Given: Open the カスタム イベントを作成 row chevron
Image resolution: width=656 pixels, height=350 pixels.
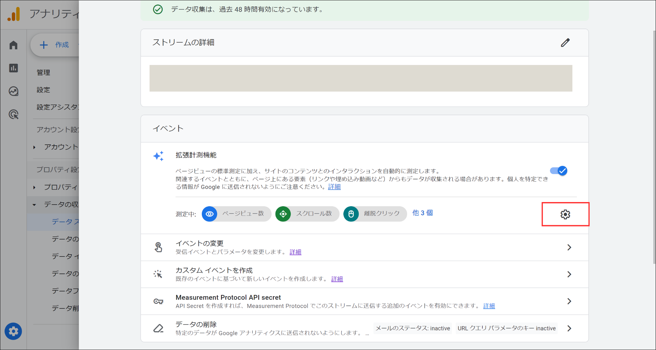Looking at the screenshot, I should tap(569, 274).
